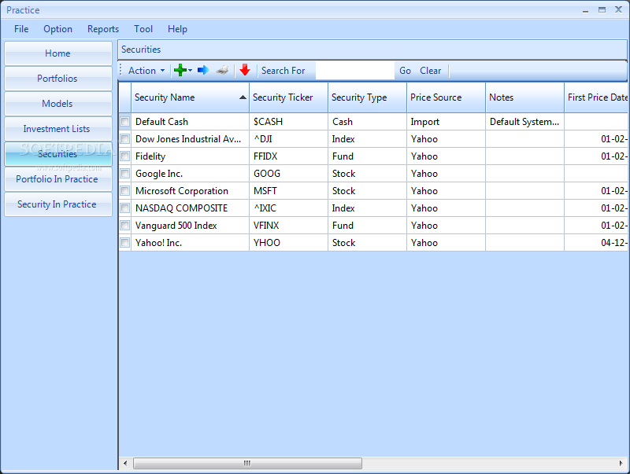The image size is (630, 474).
Task: Open Security In Practice
Action: point(57,204)
